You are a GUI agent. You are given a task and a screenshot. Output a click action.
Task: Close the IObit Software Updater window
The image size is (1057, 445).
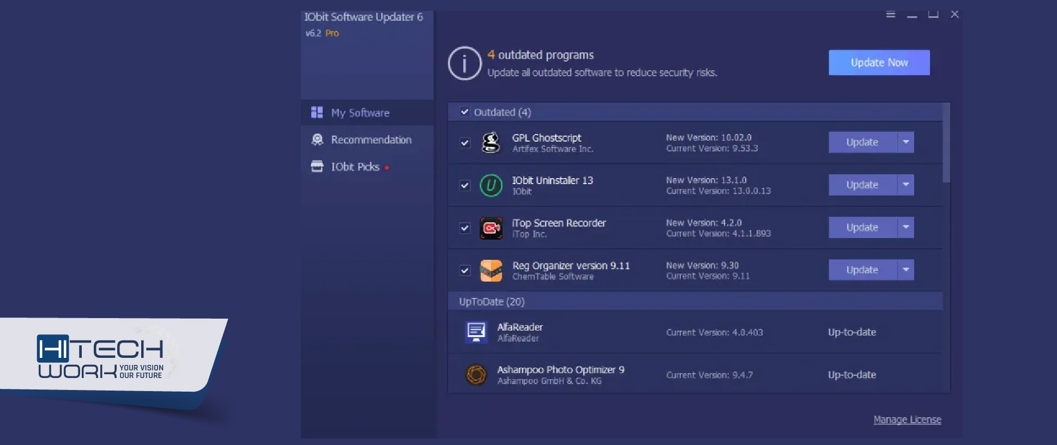point(955,14)
